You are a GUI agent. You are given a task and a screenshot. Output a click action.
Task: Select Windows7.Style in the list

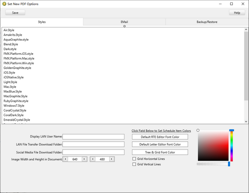tap(14, 106)
